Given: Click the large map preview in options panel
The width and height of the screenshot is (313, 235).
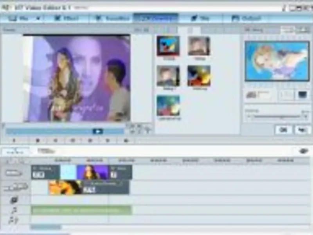Looking at the screenshot, I should (x=277, y=61).
